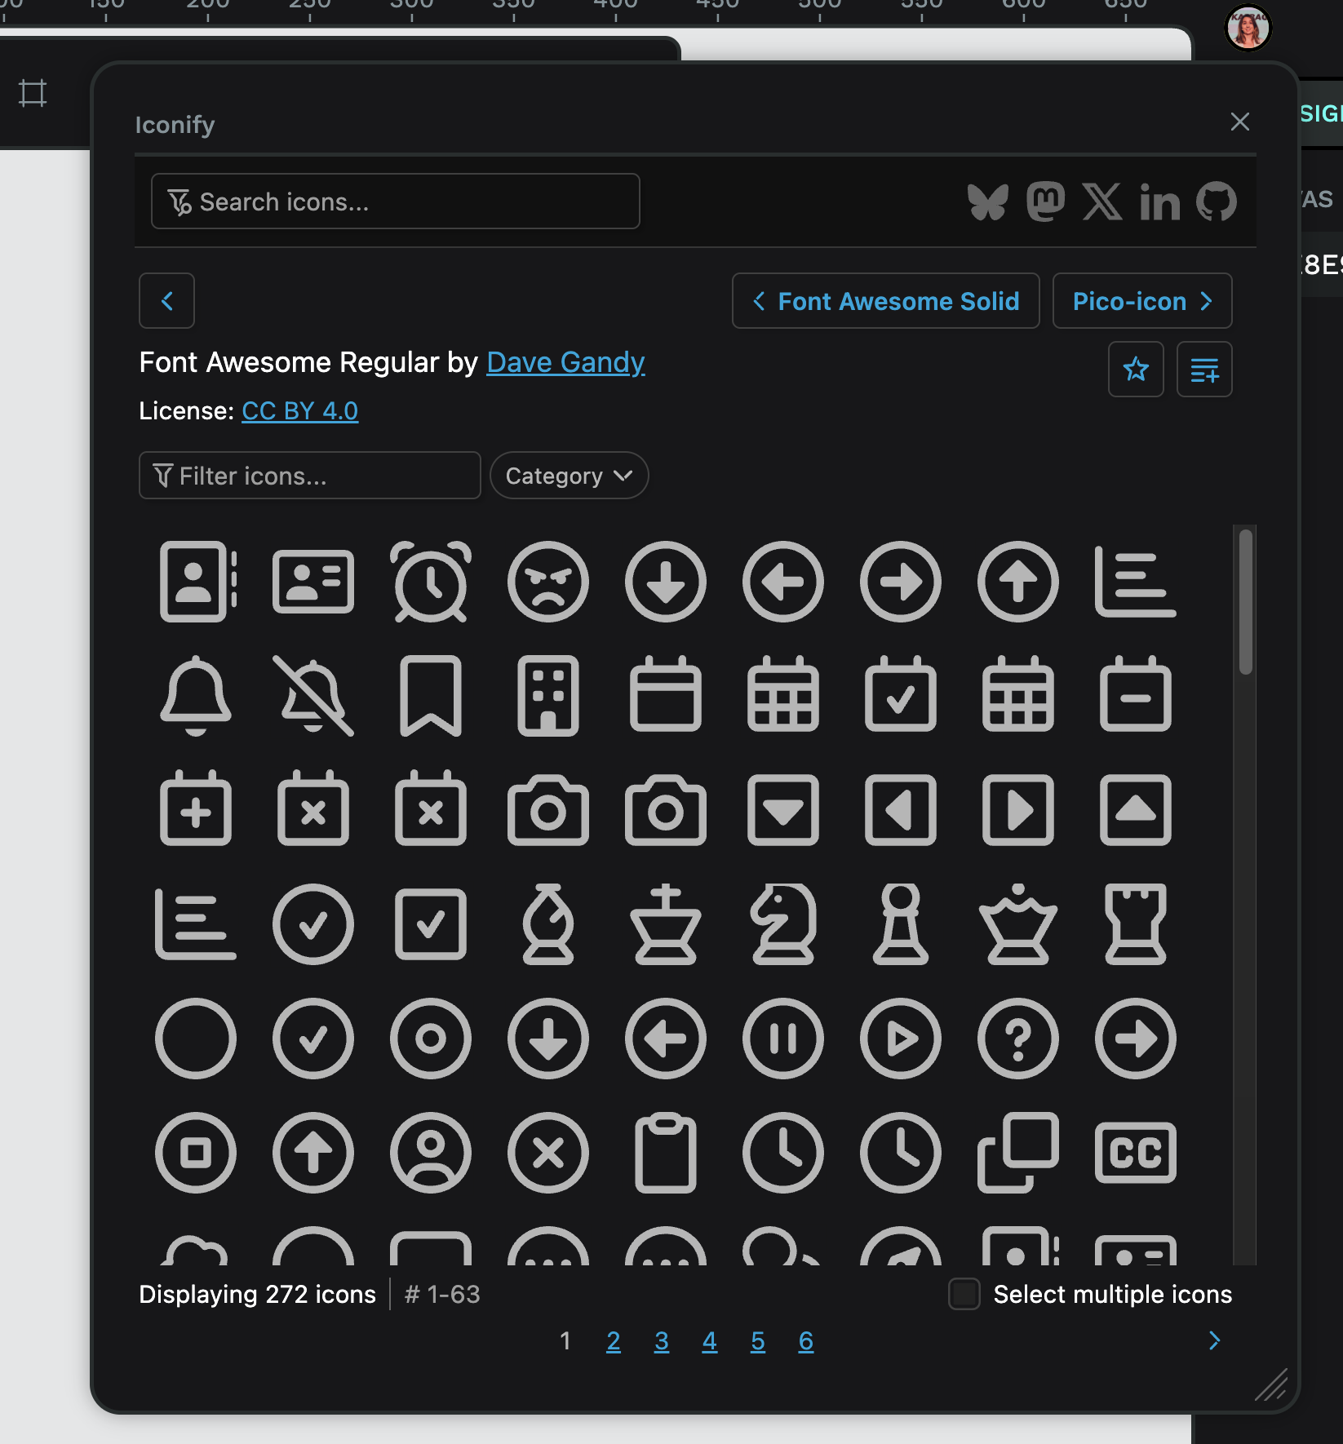This screenshot has width=1343, height=1444.
Task: Pick the clone (overlapping squares) icon
Action: [x=1018, y=1153]
